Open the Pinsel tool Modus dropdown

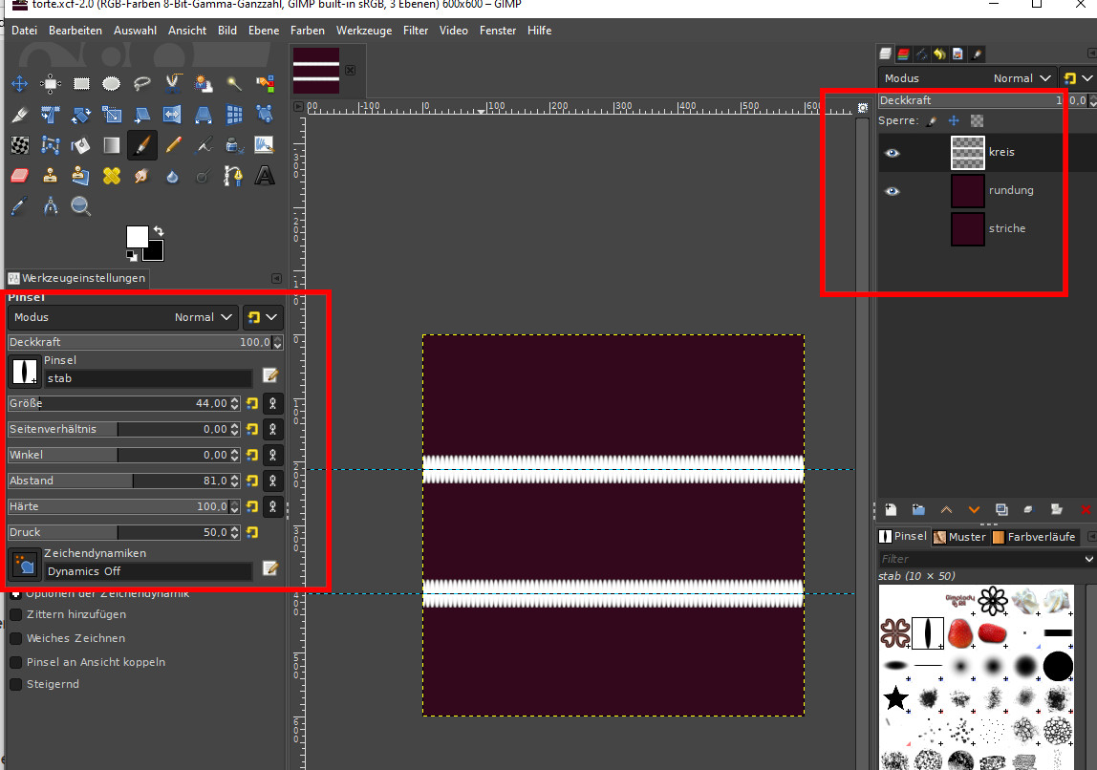123,317
